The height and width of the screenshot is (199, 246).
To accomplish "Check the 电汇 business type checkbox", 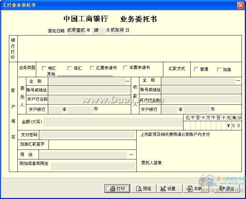I will [44, 68].
